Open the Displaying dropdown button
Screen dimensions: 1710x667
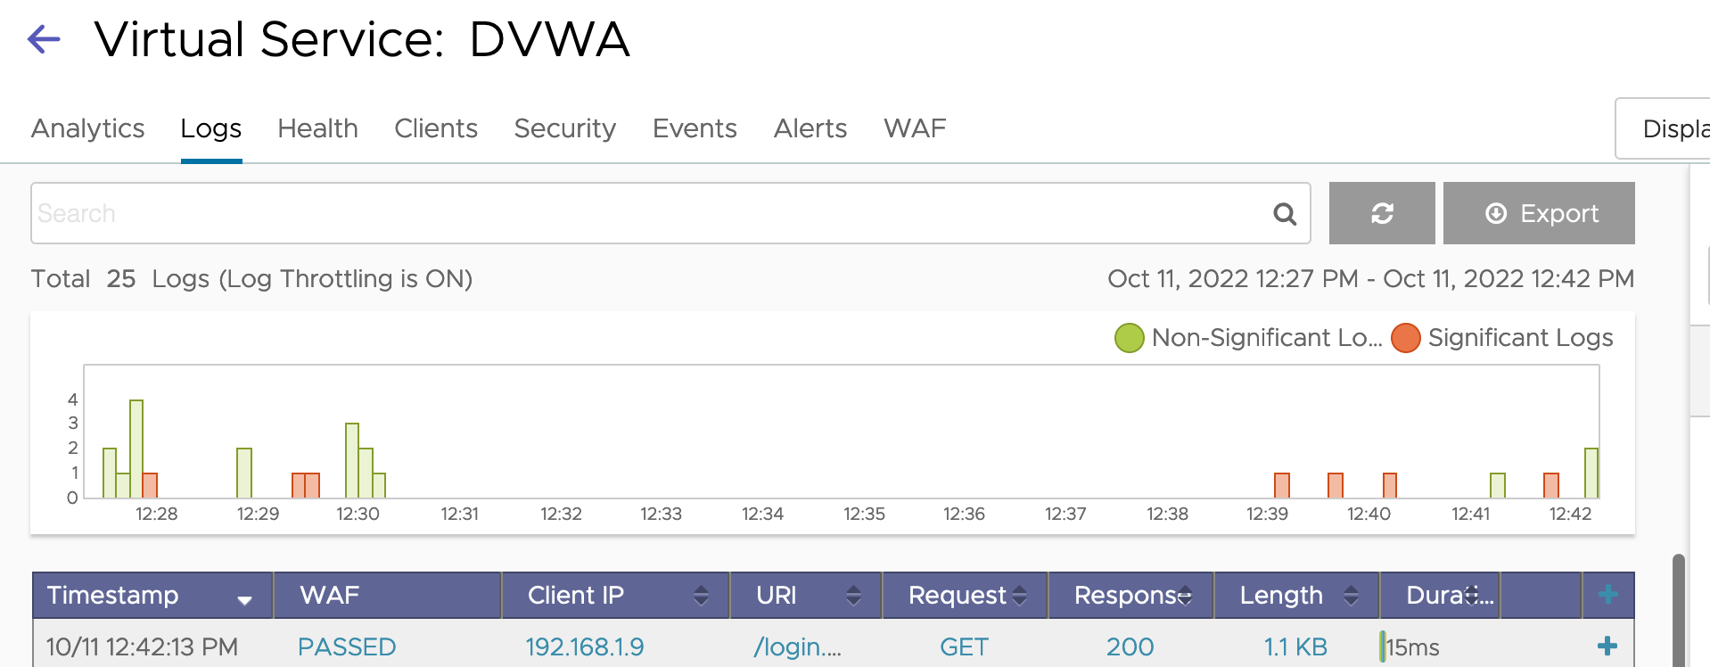click(1663, 128)
